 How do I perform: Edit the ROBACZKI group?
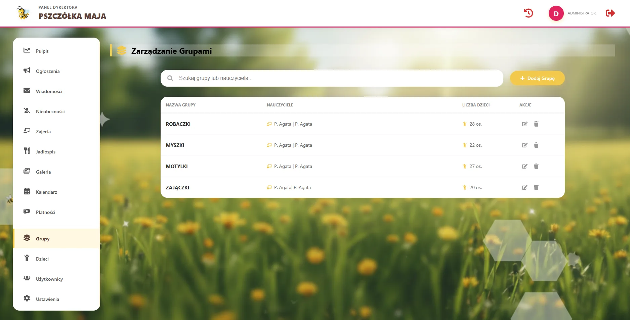(524, 124)
